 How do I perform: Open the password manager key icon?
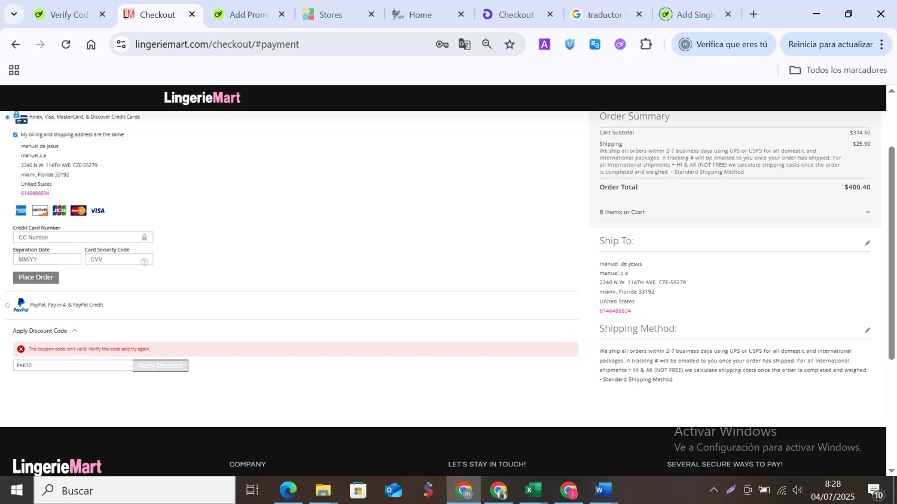tap(442, 44)
